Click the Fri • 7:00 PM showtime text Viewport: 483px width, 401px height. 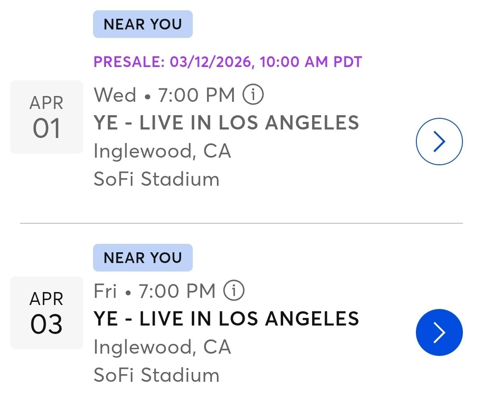tap(155, 292)
